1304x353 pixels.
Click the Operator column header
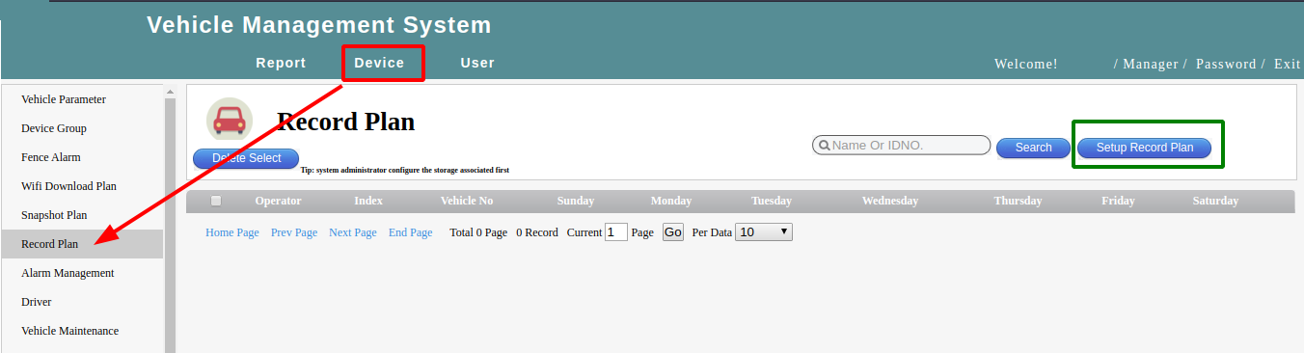tap(278, 201)
